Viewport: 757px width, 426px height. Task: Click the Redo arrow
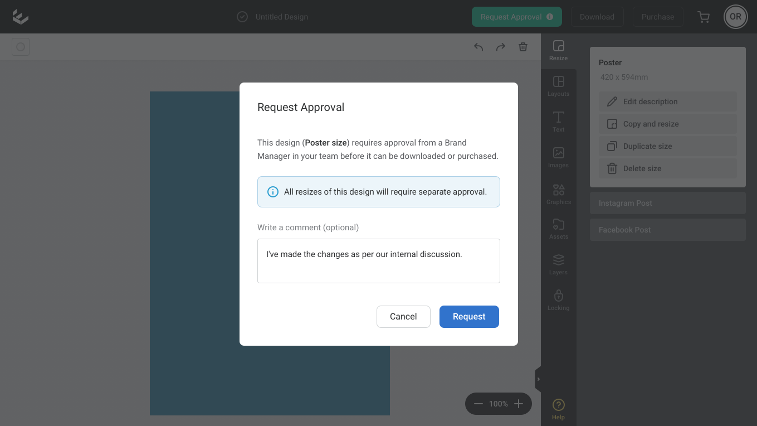[500, 47]
